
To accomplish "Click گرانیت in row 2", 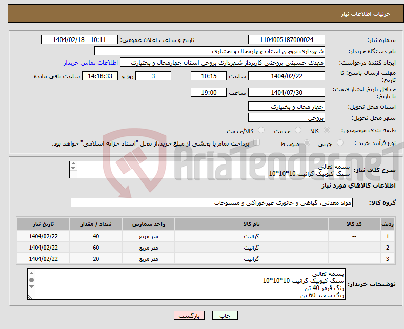I will coord(251,248).
